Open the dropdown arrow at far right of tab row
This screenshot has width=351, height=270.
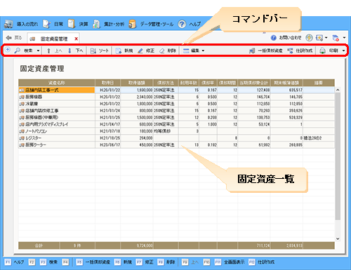coord(344,38)
